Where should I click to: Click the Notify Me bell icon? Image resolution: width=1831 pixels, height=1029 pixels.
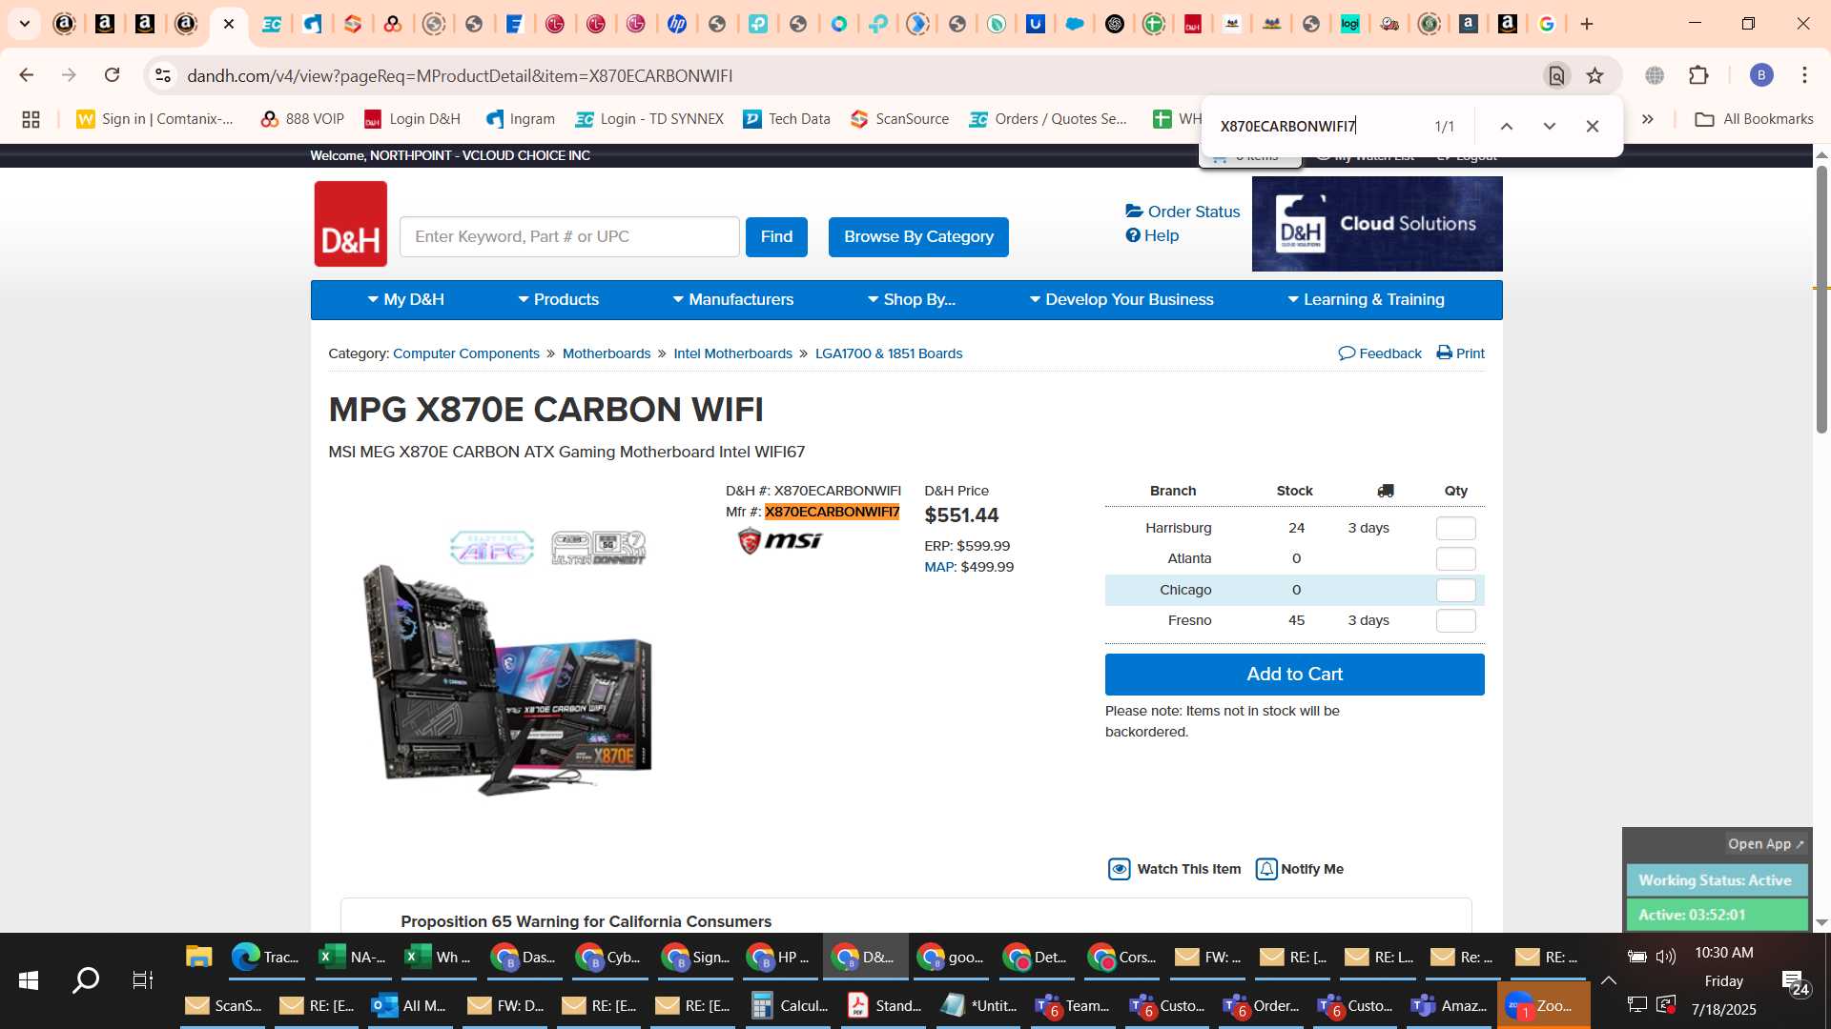pyautogui.click(x=1266, y=869)
